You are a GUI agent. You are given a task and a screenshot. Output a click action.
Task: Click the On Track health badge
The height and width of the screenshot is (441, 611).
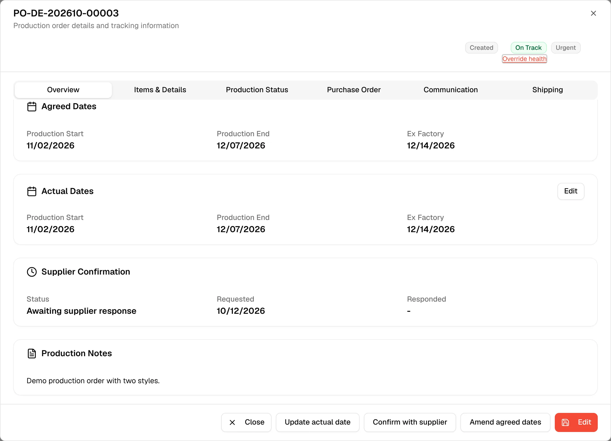(x=528, y=48)
